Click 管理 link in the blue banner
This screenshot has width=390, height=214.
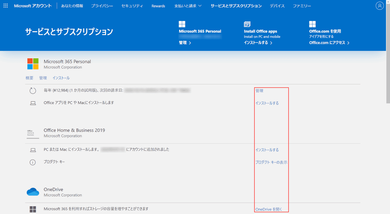point(185,43)
